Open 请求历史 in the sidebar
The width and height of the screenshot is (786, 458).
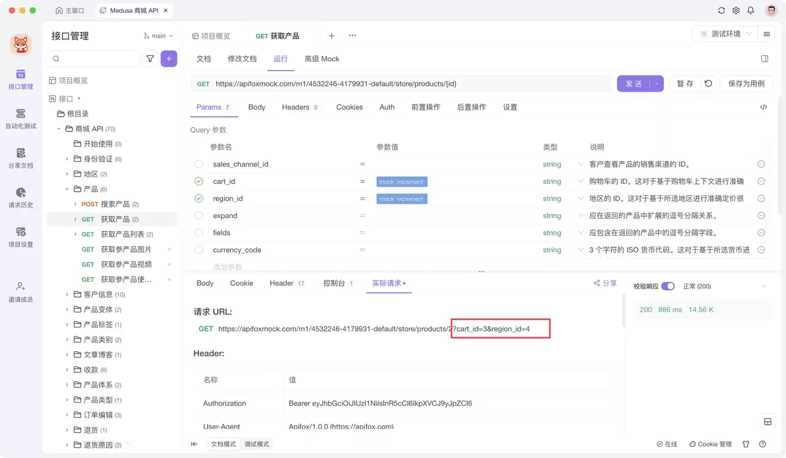click(x=21, y=198)
